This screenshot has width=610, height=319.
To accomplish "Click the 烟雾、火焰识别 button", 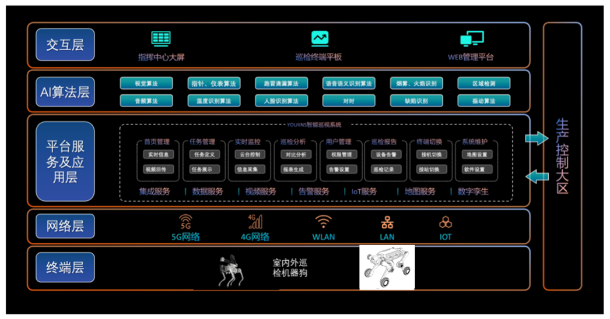I will (416, 84).
